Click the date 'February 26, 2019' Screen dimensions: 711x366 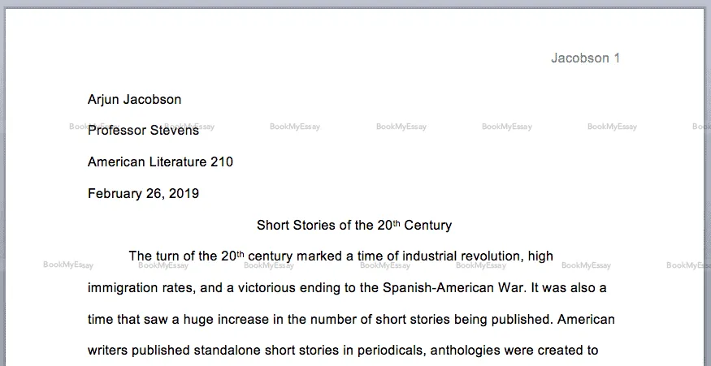143,193
